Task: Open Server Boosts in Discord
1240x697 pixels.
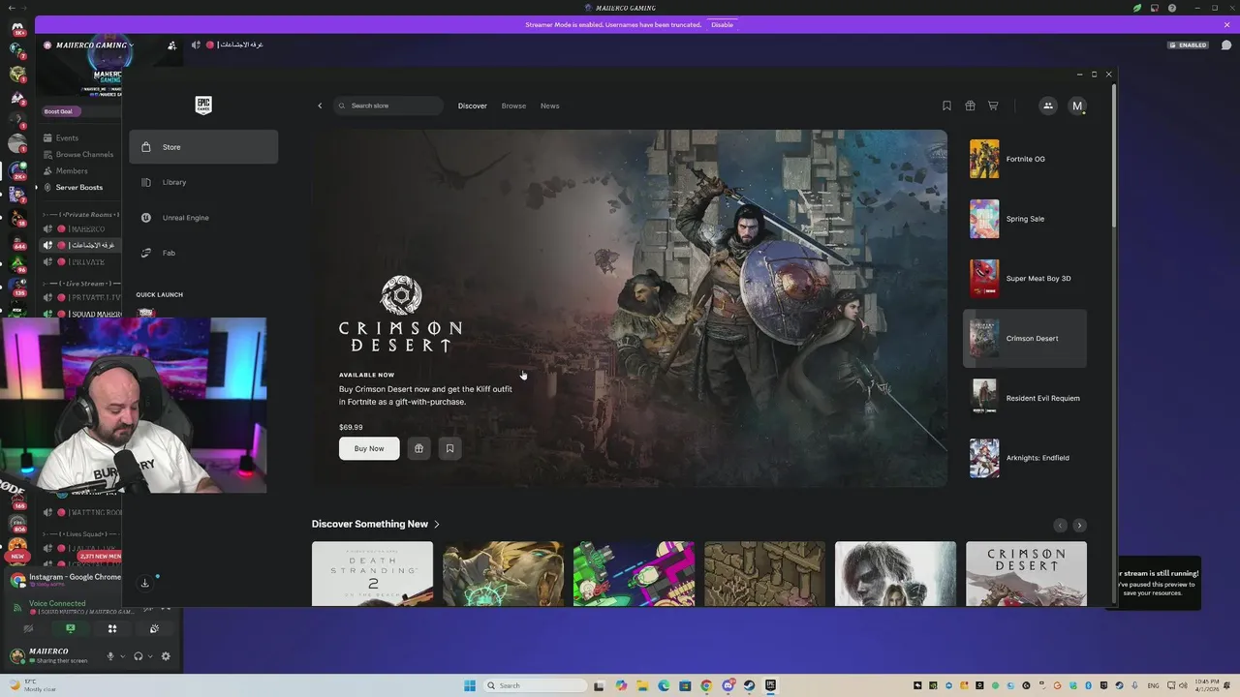Action: click(x=81, y=187)
